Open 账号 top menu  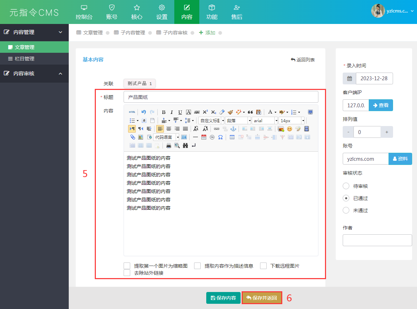tap(112, 12)
